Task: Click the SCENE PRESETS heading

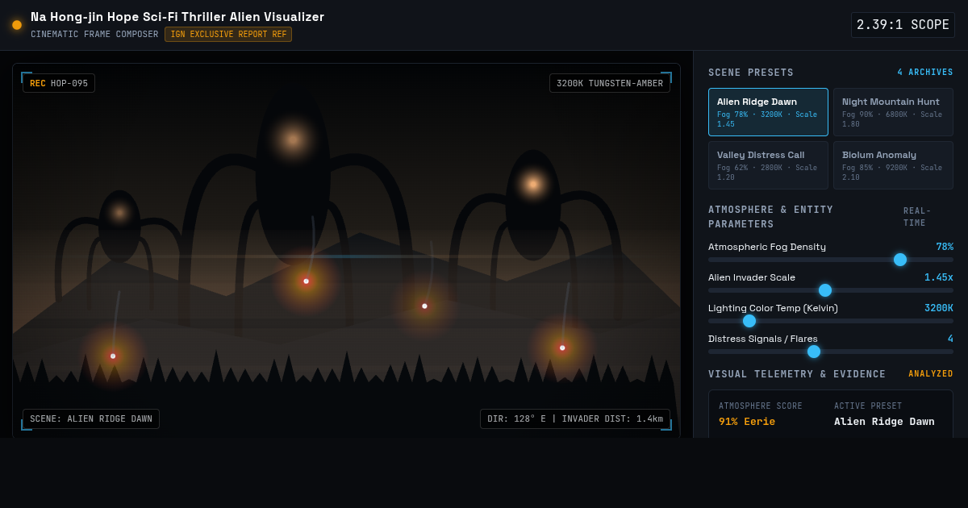Action: (751, 73)
